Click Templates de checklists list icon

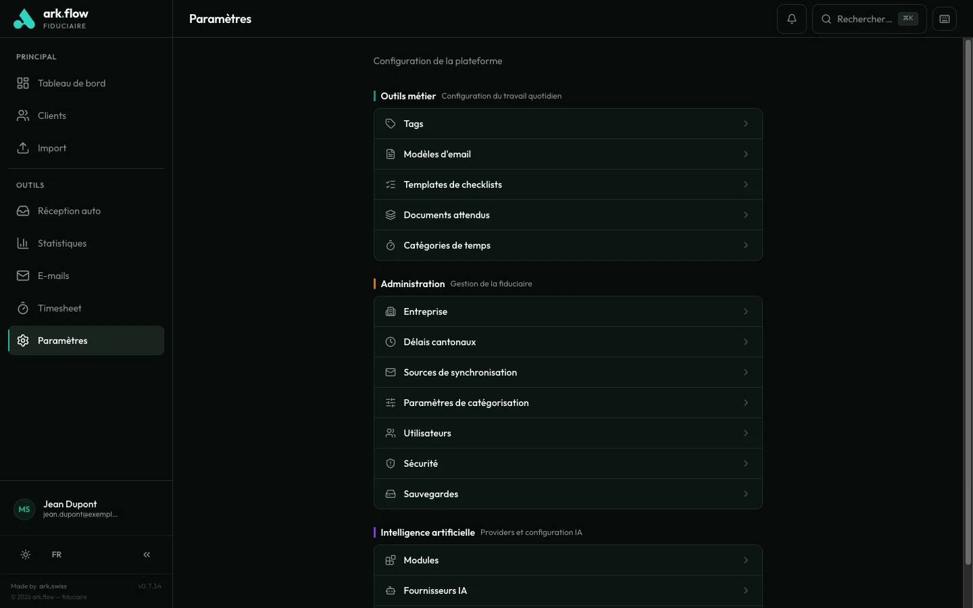[x=391, y=184]
